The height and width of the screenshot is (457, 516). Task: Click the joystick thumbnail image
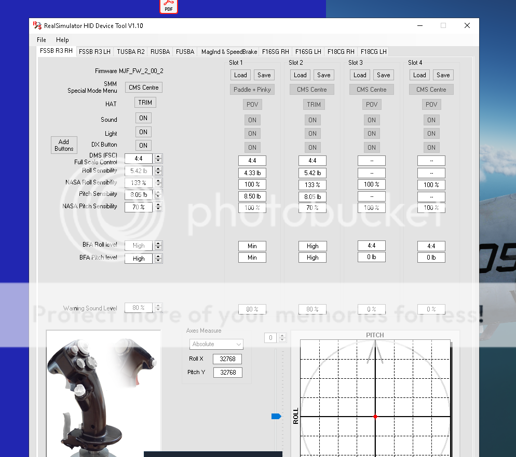(x=103, y=395)
